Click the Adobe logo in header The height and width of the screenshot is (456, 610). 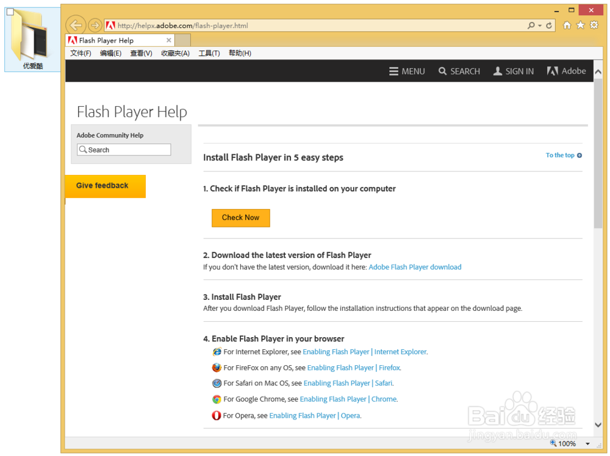tap(566, 71)
